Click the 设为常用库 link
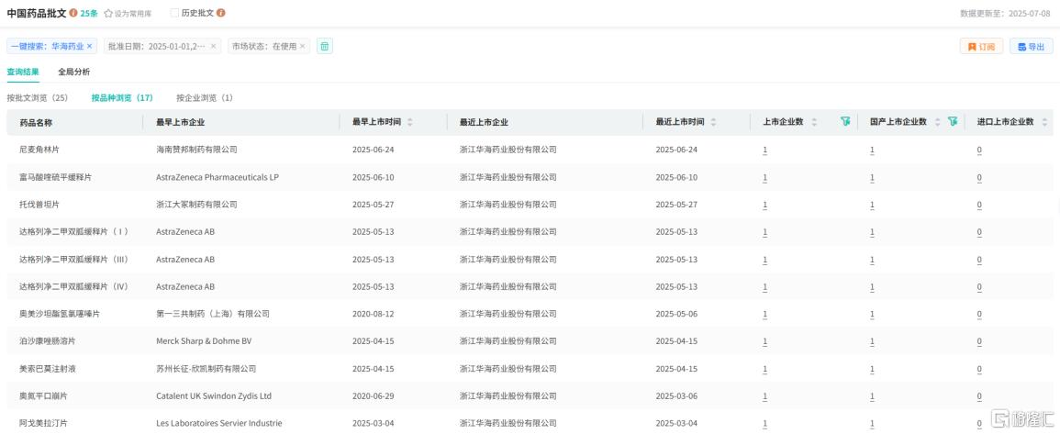Viewport: 1060px width, 434px height. (133, 13)
